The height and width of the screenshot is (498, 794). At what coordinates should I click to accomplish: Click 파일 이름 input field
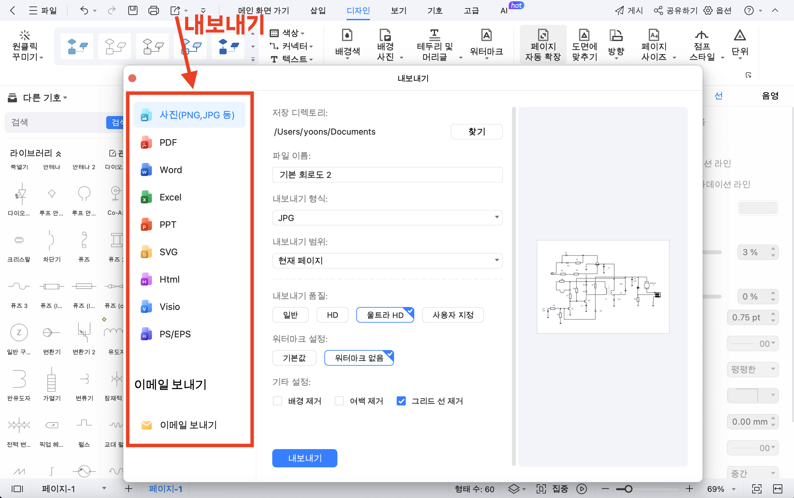pyautogui.click(x=388, y=175)
